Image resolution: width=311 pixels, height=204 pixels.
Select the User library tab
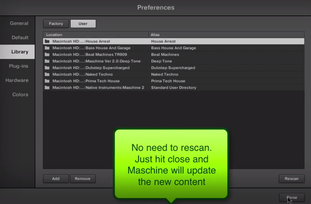tap(83, 24)
